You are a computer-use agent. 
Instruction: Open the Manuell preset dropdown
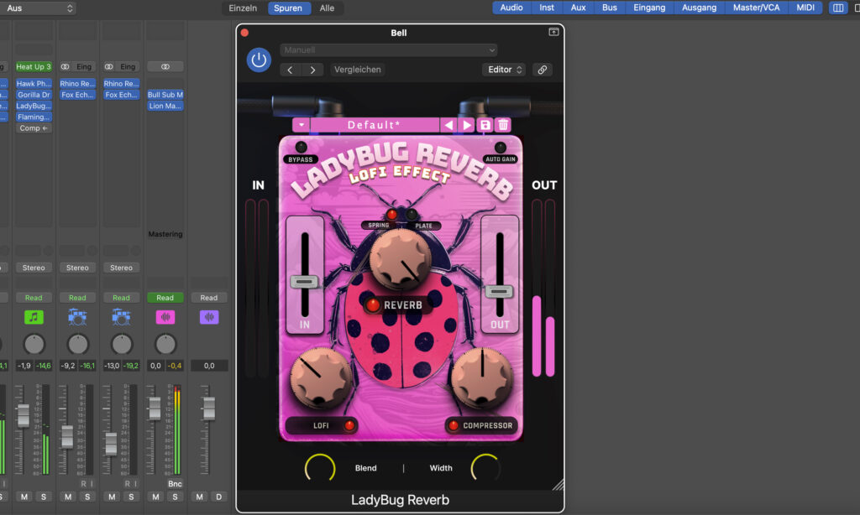click(x=388, y=49)
